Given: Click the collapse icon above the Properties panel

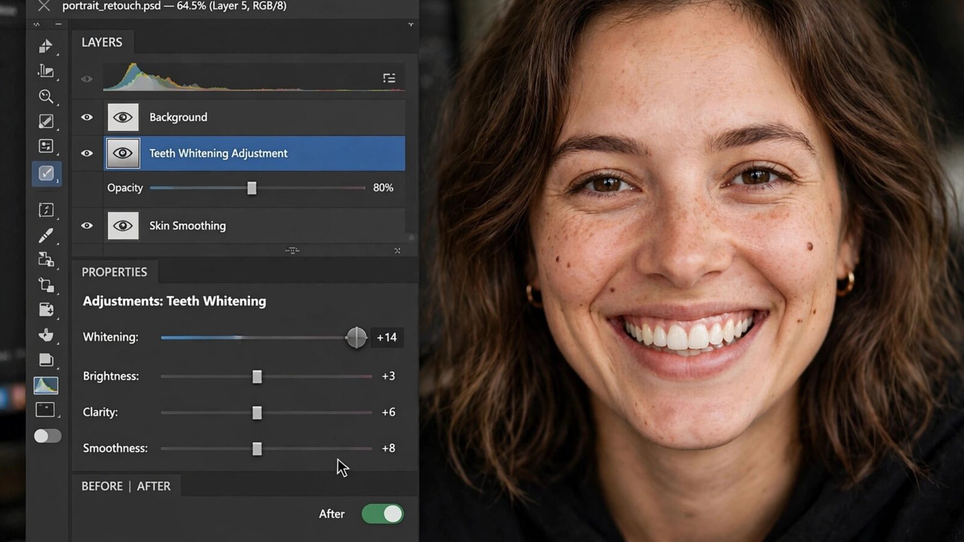Looking at the screenshot, I should point(397,251).
